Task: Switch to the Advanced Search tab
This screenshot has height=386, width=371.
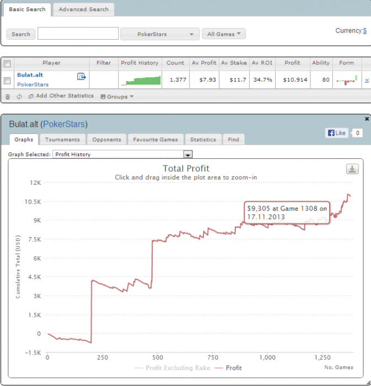Action: tap(83, 9)
